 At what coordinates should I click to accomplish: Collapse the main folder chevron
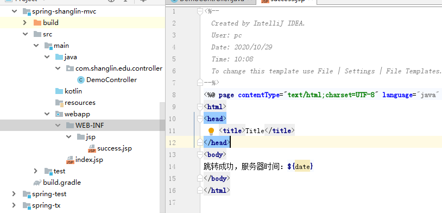(x=36, y=46)
